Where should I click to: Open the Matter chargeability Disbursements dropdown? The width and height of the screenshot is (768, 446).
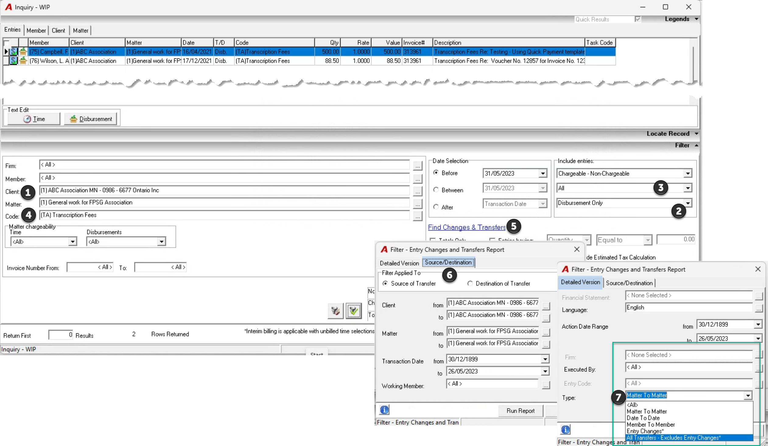tap(161, 241)
